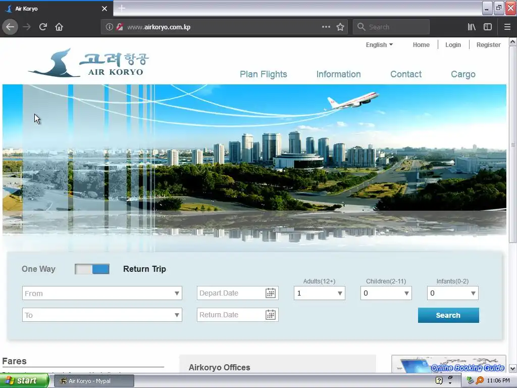Click the network tray icon beside the magnifier
517x388 pixels.
tap(470, 380)
